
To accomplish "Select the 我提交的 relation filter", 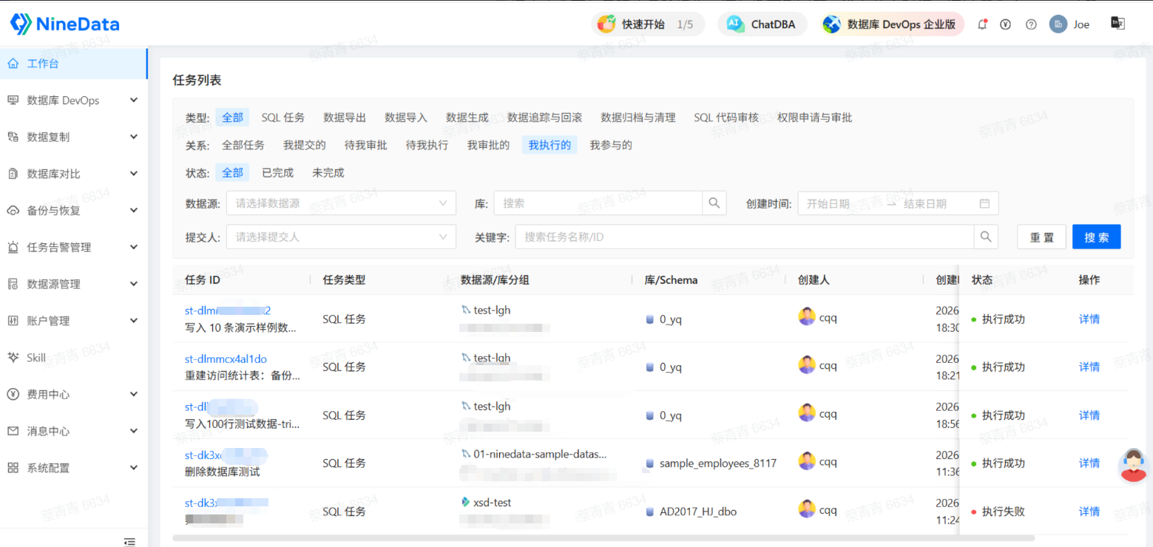I will click(305, 146).
